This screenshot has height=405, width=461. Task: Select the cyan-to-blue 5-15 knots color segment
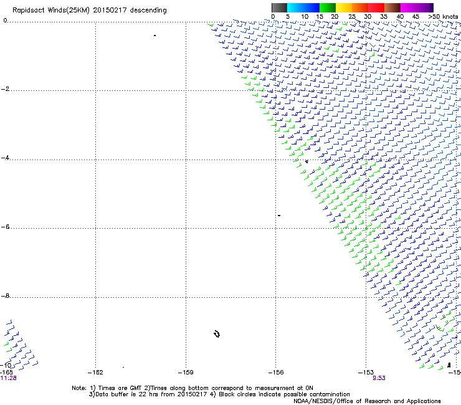[303, 7]
